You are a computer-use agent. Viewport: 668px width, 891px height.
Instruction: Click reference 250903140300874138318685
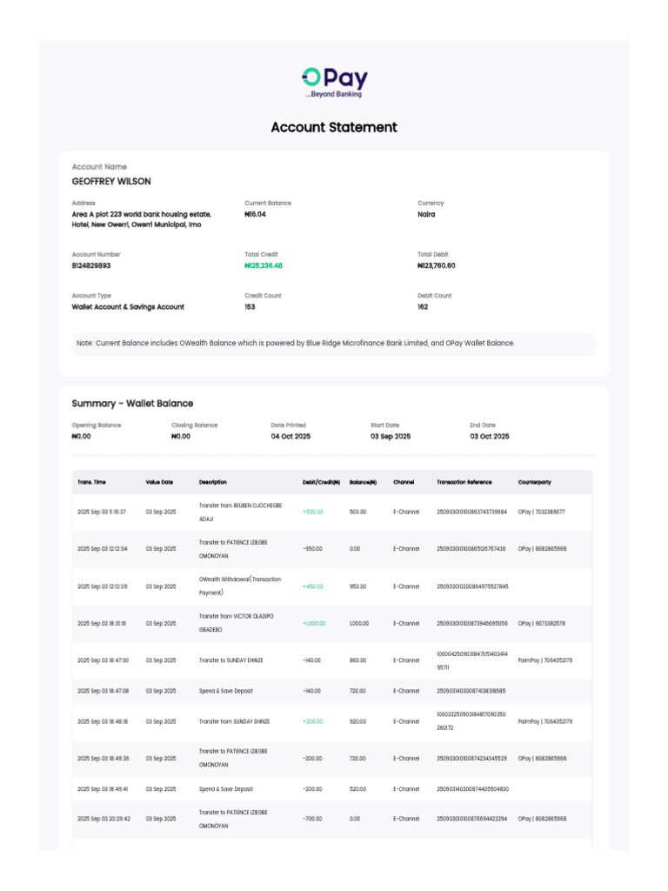[x=471, y=691]
